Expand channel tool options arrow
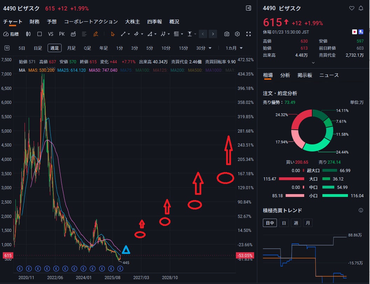 tap(142, 34)
